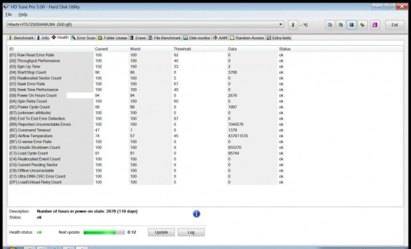Click the HD Tune Pro title bar icon
Screen dimensions: 411x249
click(x=6, y=7)
